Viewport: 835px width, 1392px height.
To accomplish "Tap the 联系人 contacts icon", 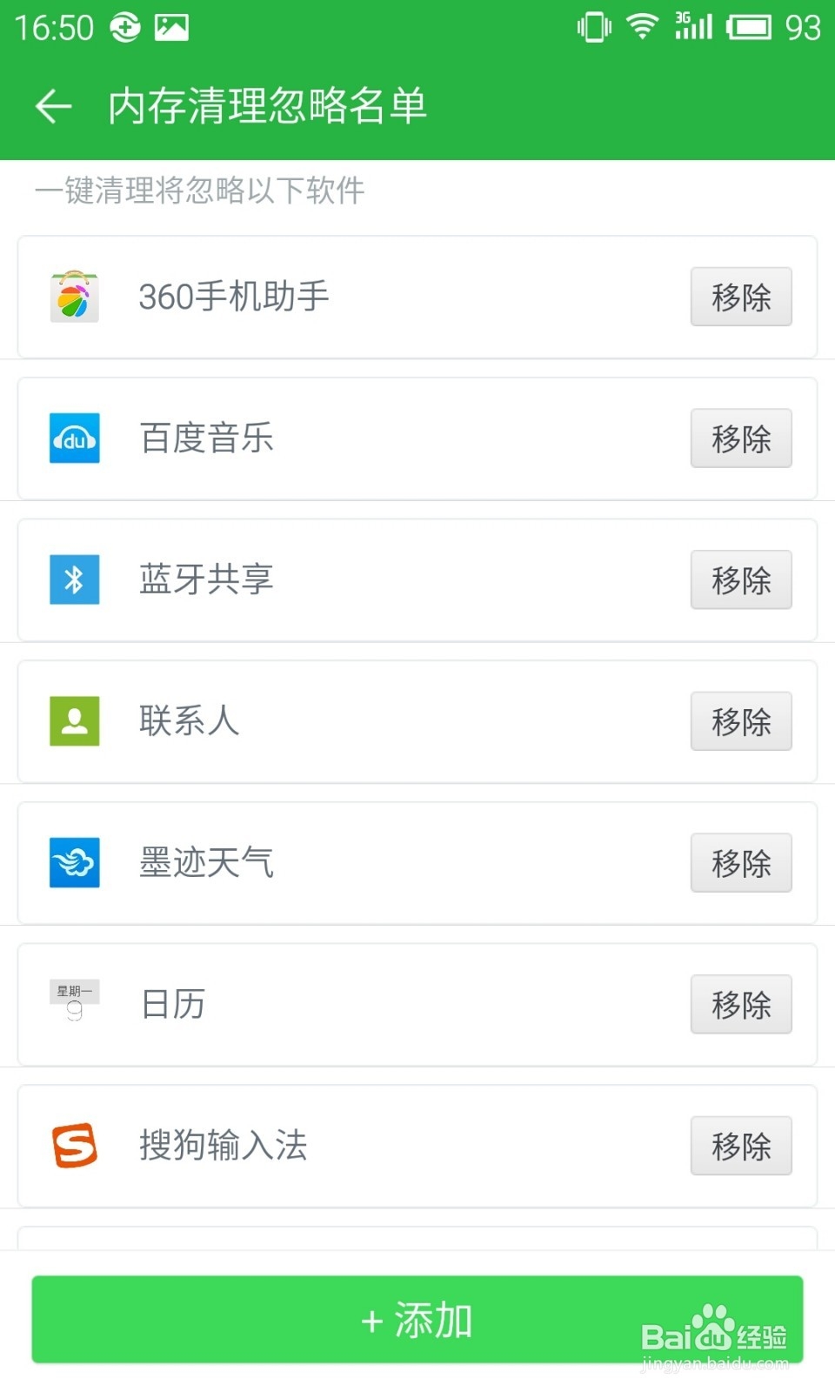I will click(75, 721).
